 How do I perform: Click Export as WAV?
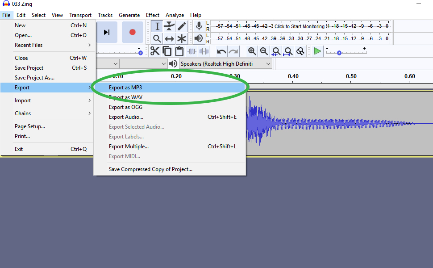coord(170,97)
